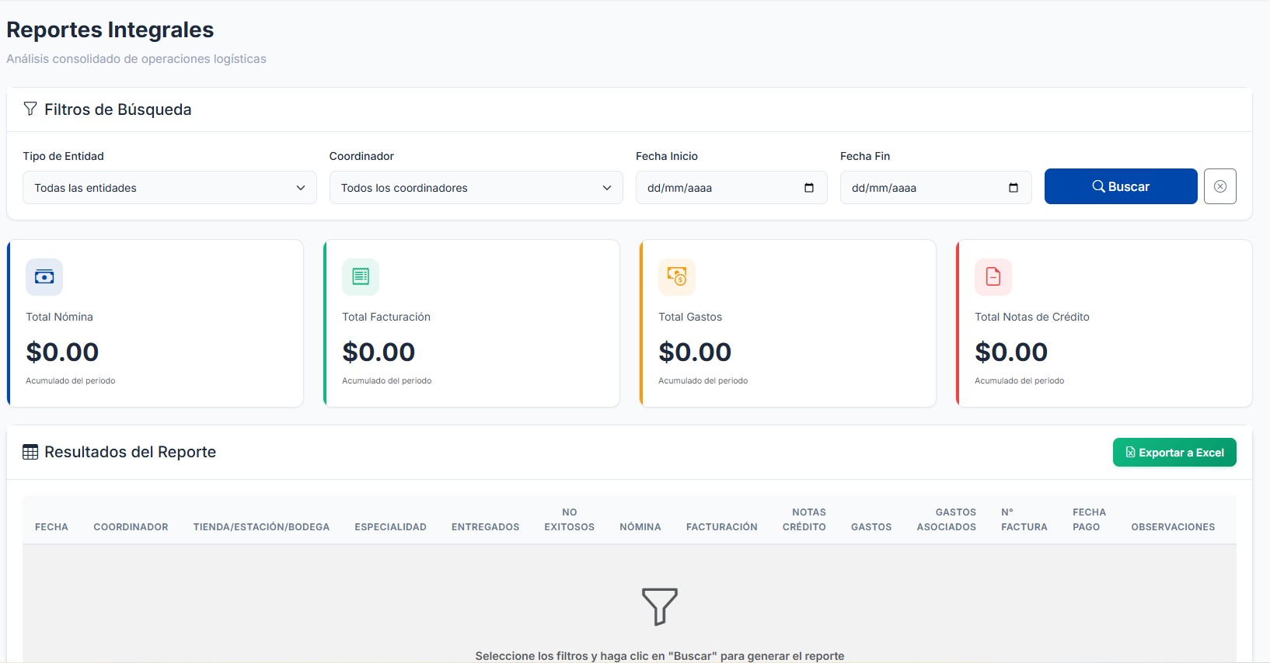Image resolution: width=1270 pixels, height=663 pixels.
Task: Click the TIENDA/ESTACIÓN/BODEGA column header
Action: point(261,527)
